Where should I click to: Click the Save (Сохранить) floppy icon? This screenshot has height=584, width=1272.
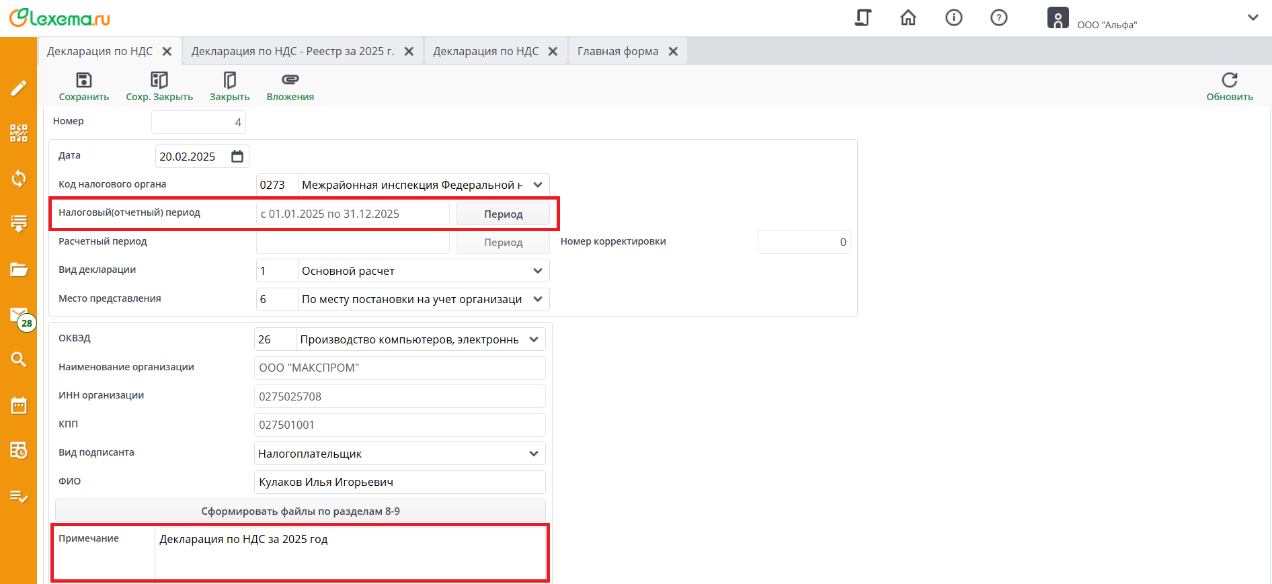click(x=84, y=81)
